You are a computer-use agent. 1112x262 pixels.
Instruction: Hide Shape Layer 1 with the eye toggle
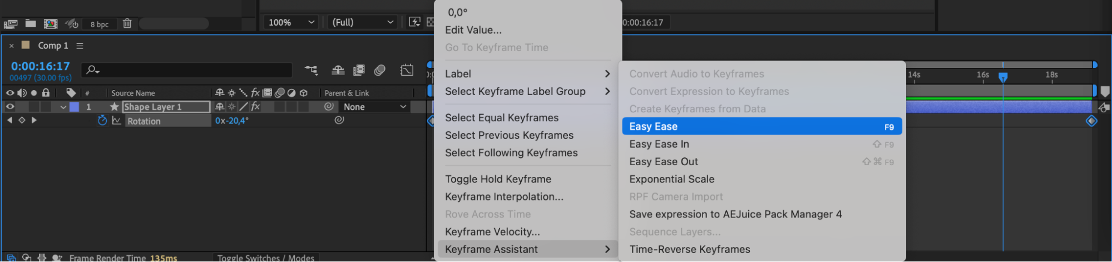10,106
